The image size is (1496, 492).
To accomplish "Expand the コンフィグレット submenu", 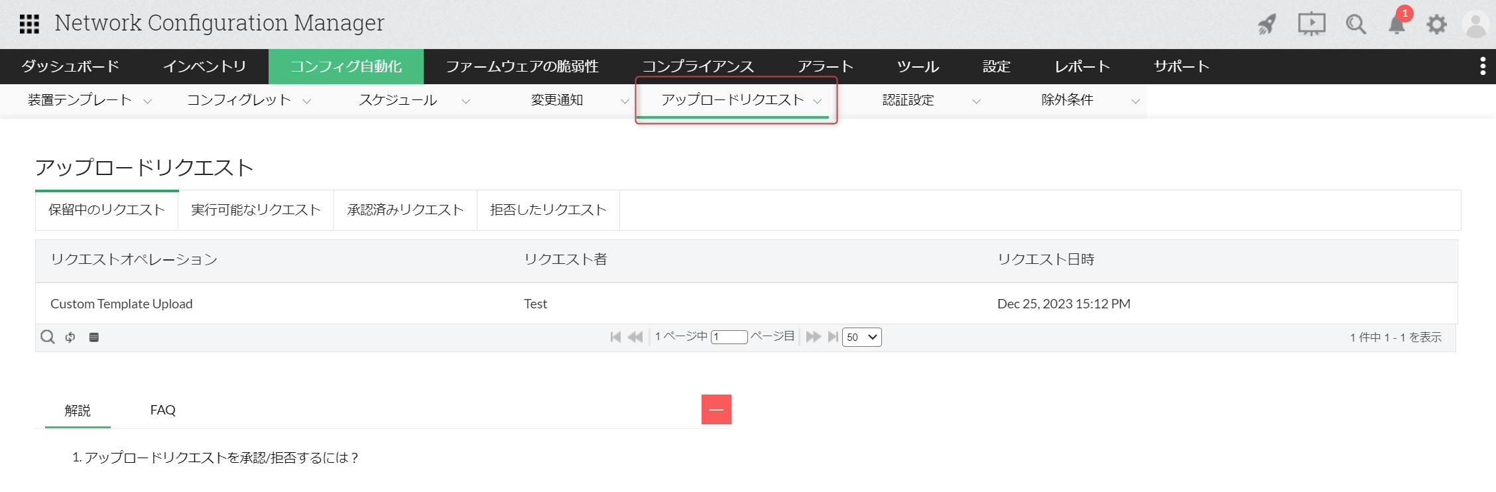I will [x=306, y=101].
